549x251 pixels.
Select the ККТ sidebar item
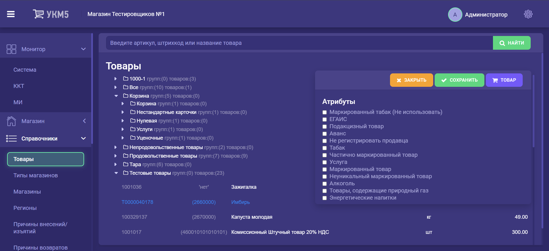pyautogui.click(x=19, y=86)
